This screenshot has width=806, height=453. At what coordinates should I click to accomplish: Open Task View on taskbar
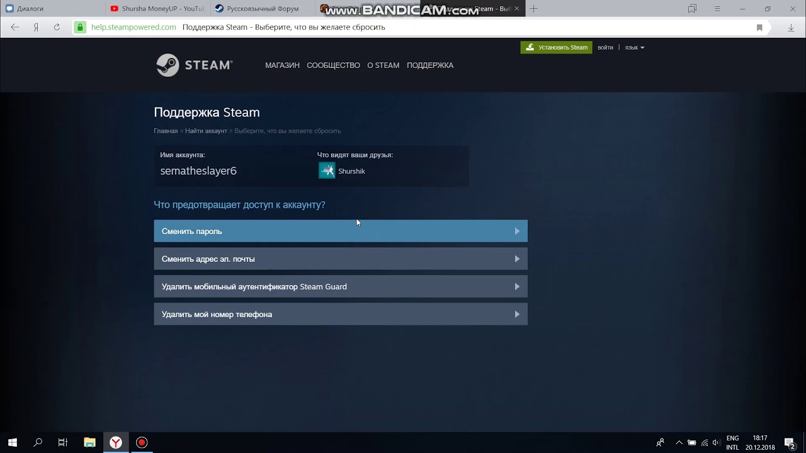(x=63, y=442)
